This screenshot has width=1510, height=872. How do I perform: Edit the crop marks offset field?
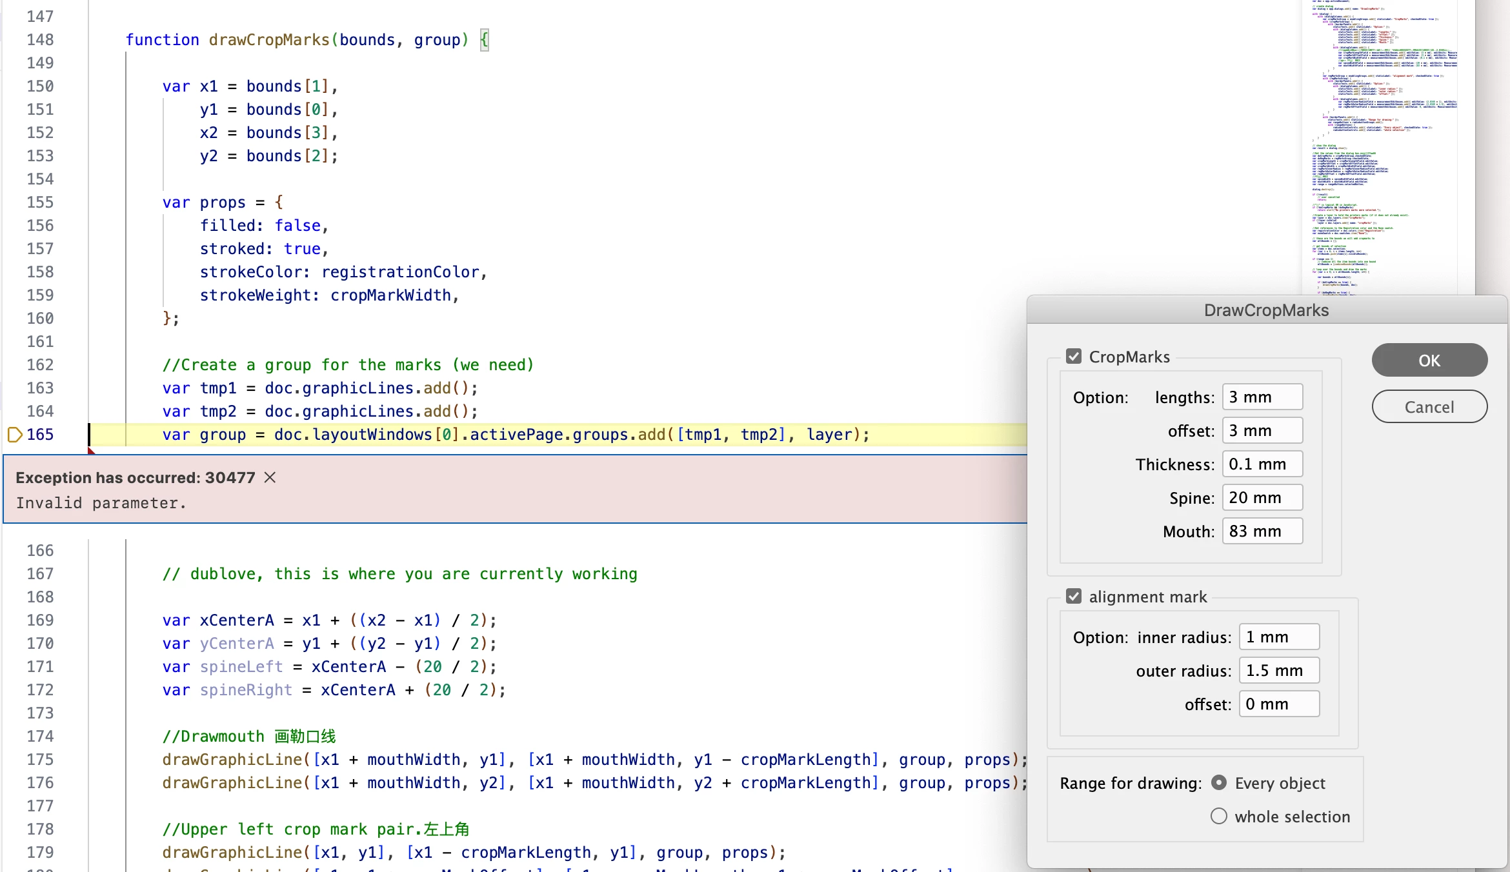click(x=1262, y=431)
